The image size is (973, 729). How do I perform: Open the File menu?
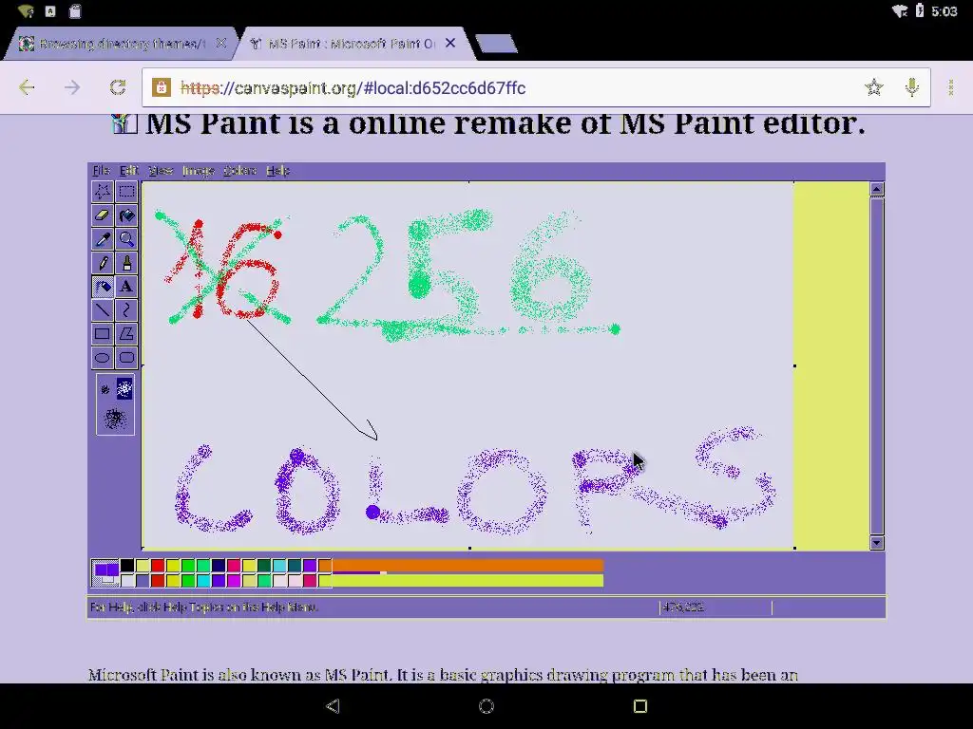(101, 171)
